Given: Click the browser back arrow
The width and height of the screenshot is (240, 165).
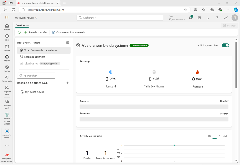Looking at the screenshot, I should [x=5, y=10].
